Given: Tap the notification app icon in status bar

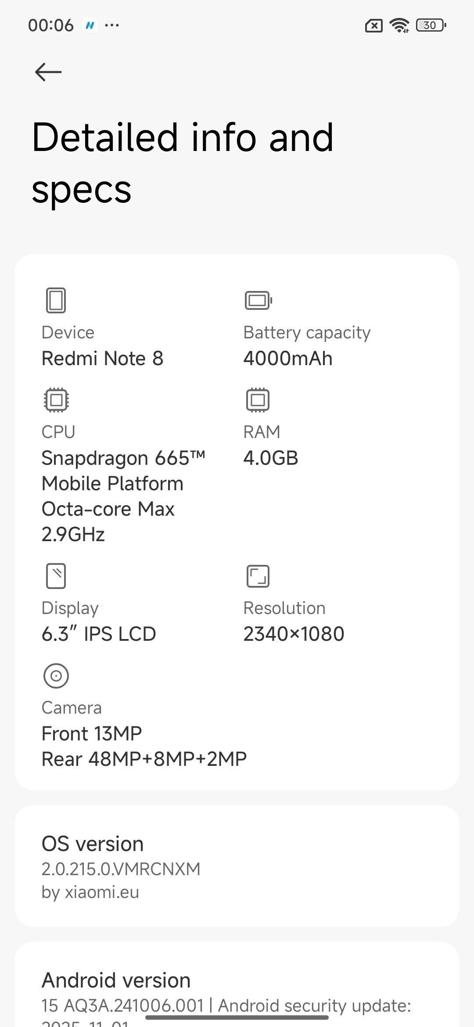Looking at the screenshot, I should pos(90,25).
